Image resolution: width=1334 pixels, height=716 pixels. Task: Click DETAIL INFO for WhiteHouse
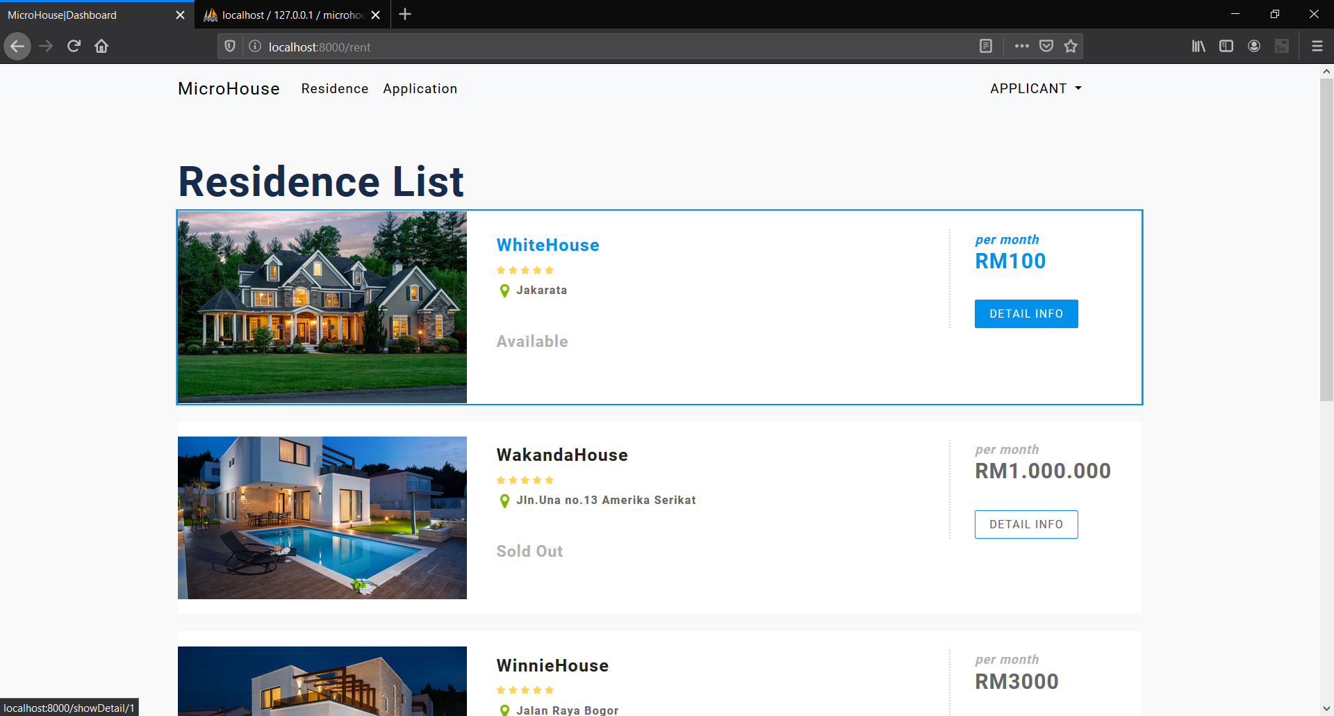tap(1026, 314)
